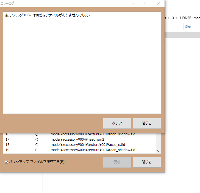This screenshot has height=193, width=200.
Task: Open folder "3" in the breadcrumb path
Action: point(173,18)
